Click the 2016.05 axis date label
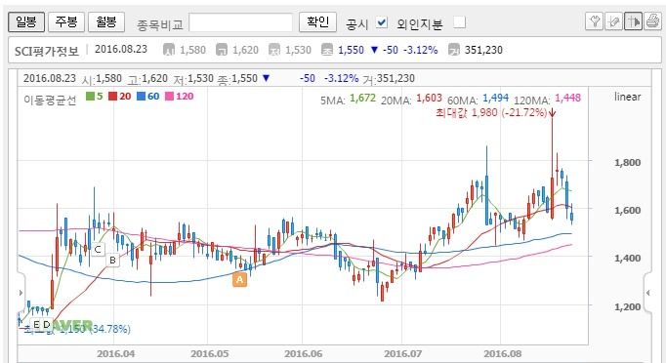 (x=209, y=353)
